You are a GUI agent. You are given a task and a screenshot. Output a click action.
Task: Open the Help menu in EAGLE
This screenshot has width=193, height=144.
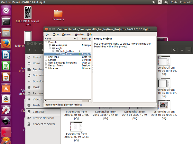[90, 34]
